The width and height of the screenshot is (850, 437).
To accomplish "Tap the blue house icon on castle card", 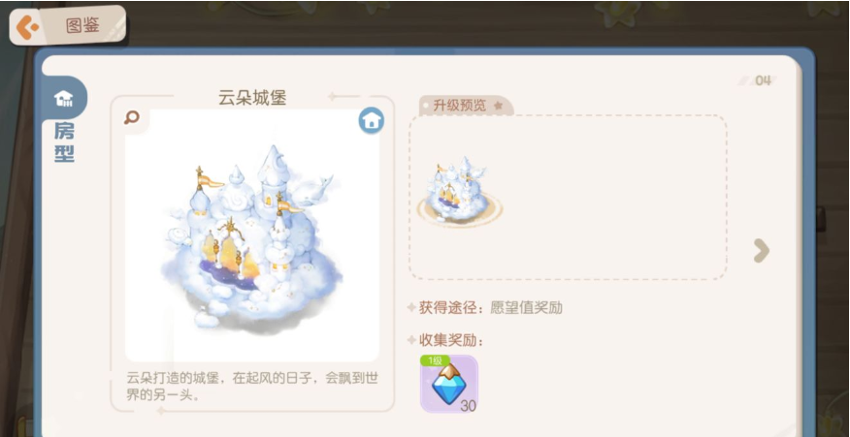I will pyautogui.click(x=372, y=121).
